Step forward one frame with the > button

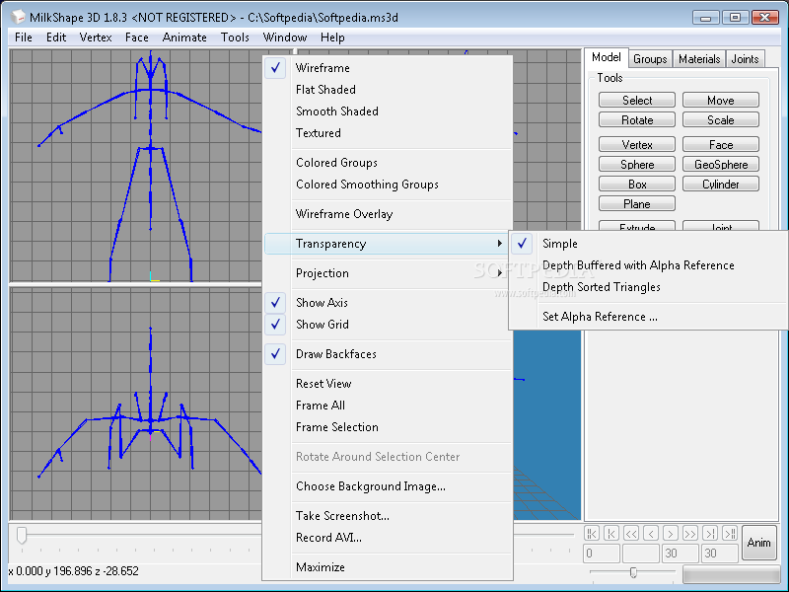pyautogui.click(x=671, y=533)
